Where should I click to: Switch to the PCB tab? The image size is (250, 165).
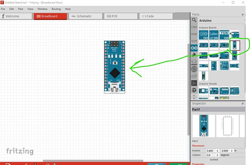tap(121, 16)
